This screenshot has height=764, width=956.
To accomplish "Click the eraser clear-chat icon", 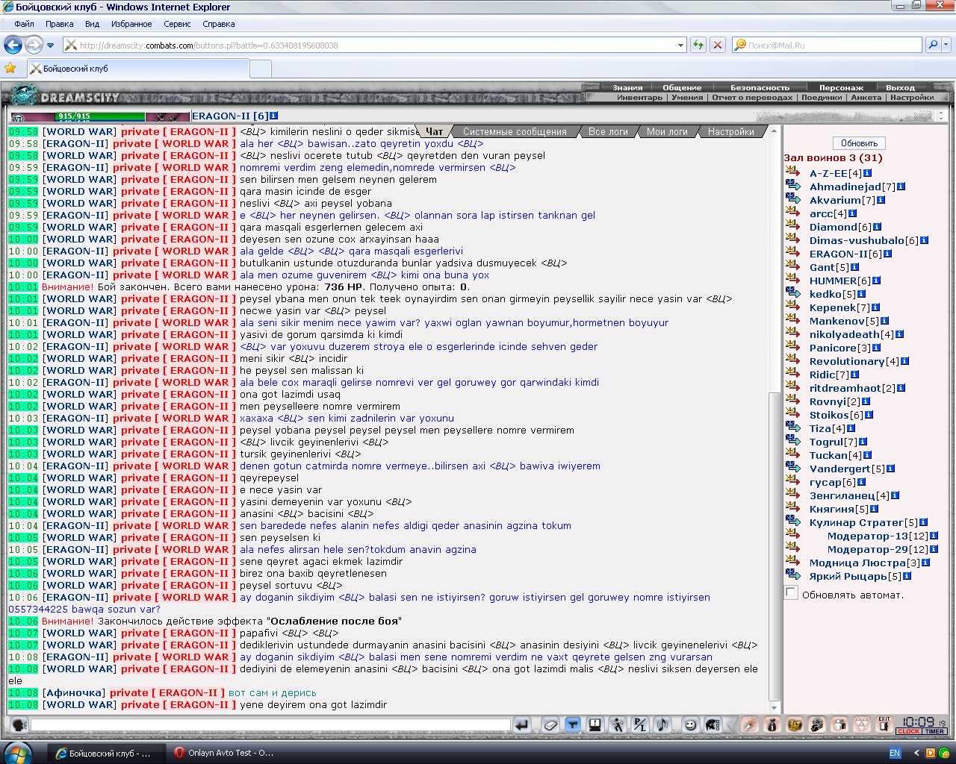I will click(550, 724).
